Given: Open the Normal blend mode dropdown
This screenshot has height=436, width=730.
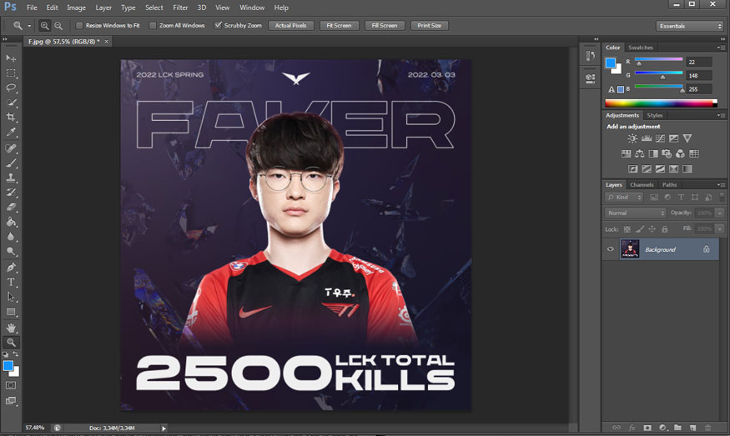Looking at the screenshot, I should click(636, 213).
